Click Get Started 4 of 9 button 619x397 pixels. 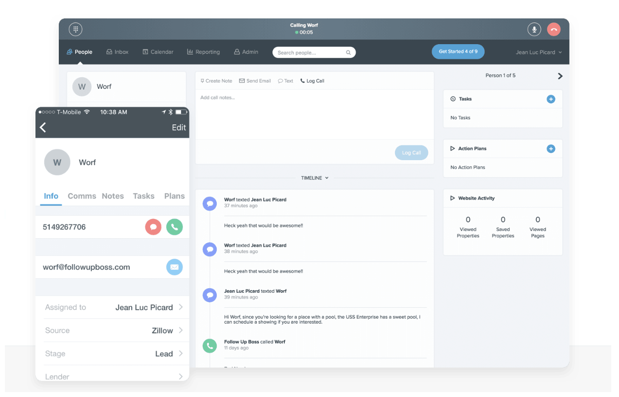click(x=458, y=51)
